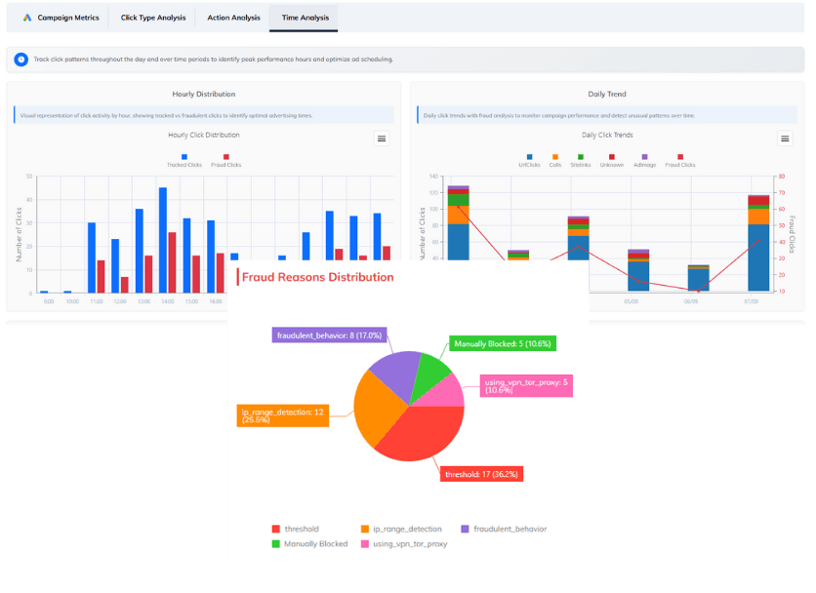This screenshot has height=593, width=816.
Task: Open Hourly Click Distribution hamburger menu
Action: [382, 138]
